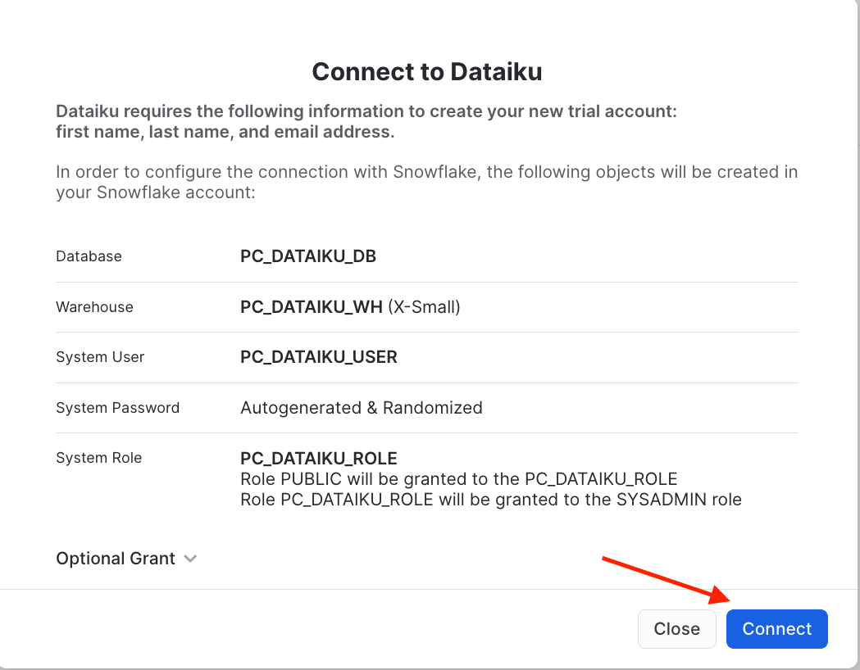The width and height of the screenshot is (860, 670).
Task: Click the System User row label
Action: [x=100, y=357]
